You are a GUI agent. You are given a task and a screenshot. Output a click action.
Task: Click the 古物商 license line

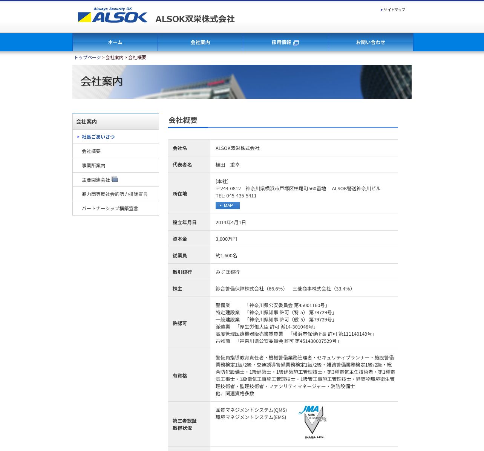tap(279, 341)
